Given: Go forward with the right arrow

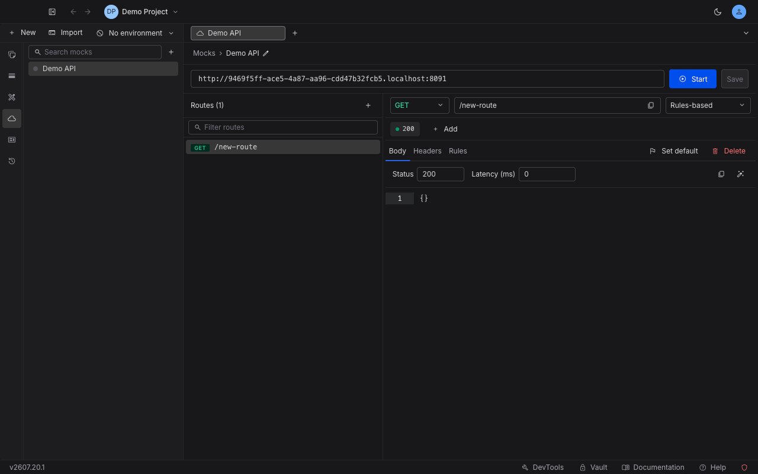Looking at the screenshot, I should coord(88,12).
